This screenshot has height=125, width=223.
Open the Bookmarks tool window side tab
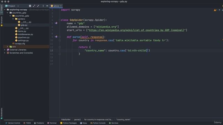[1, 114]
